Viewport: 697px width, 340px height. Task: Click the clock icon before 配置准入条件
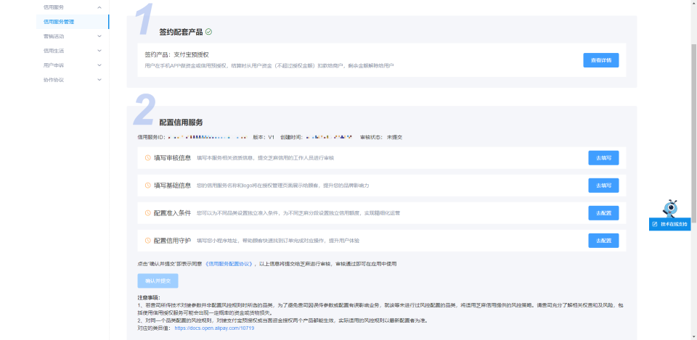click(x=148, y=212)
